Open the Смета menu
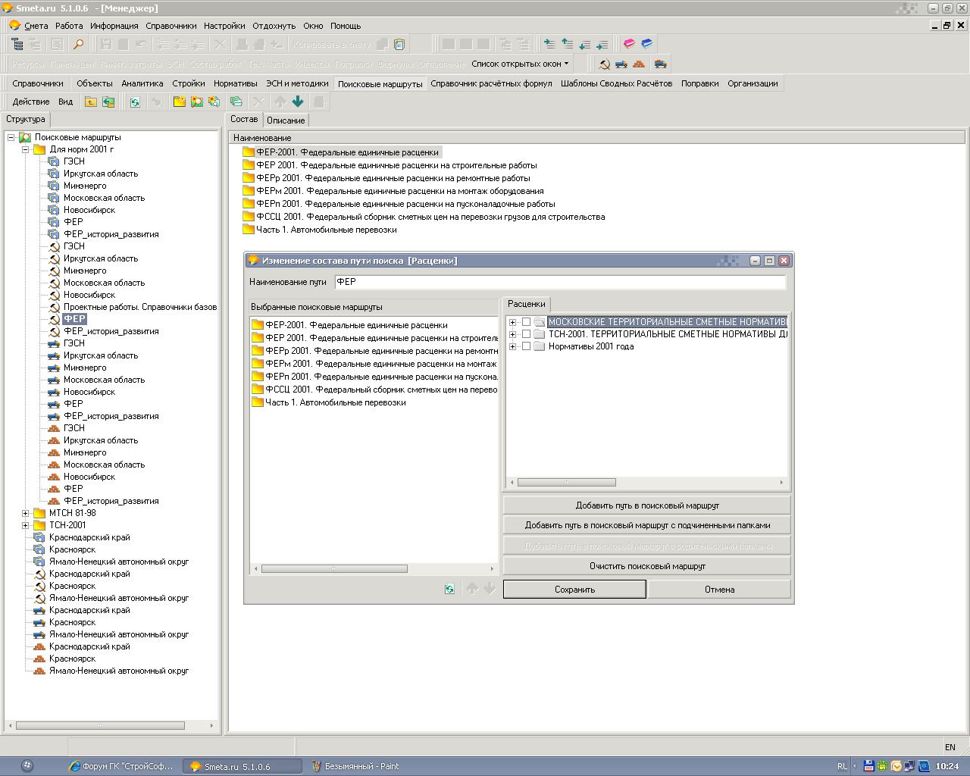 (x=36, y=25)
